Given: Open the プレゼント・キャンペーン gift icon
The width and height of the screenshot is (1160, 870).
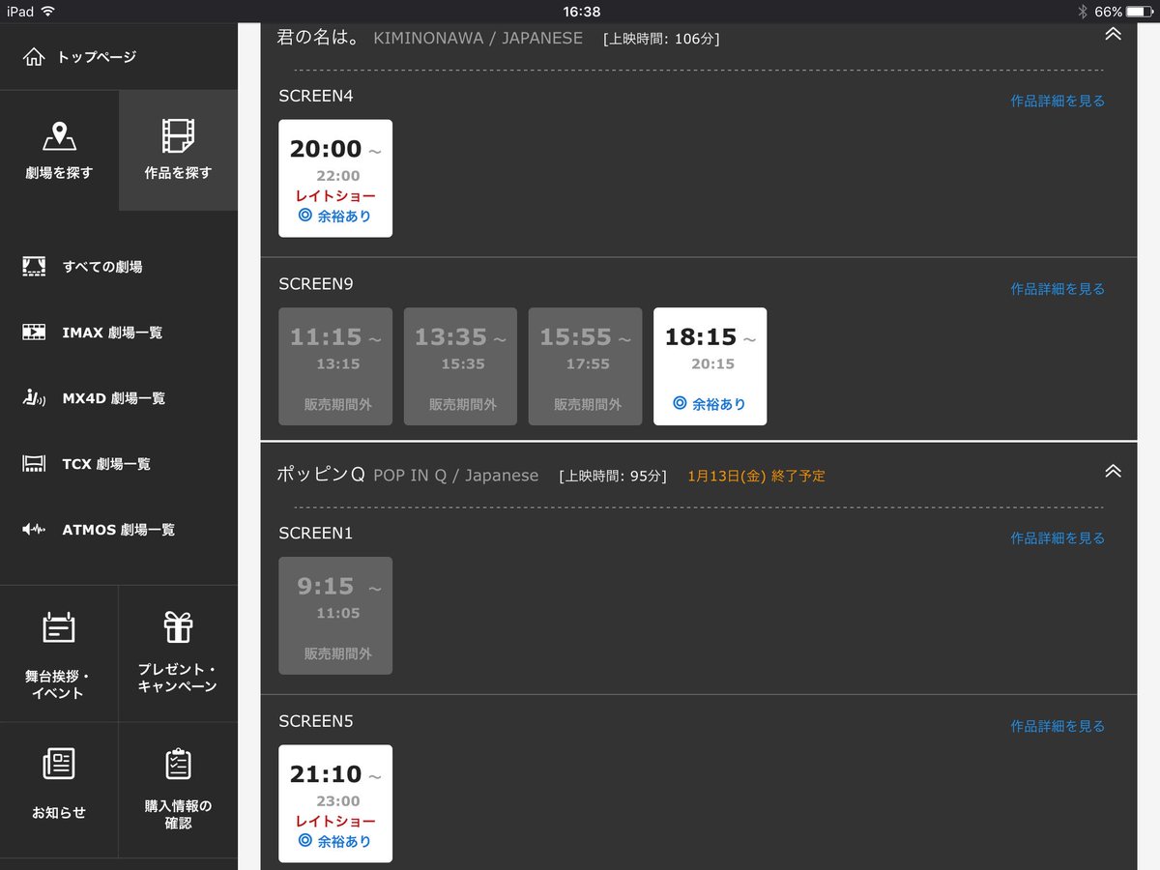Looking at the screenshot, I should tap(178, 627).
